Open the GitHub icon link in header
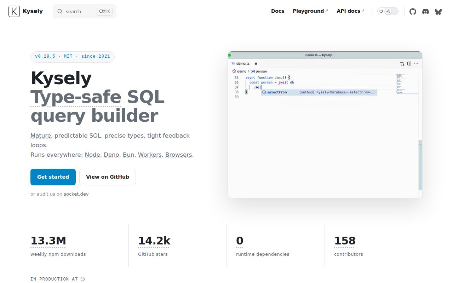The height and width of the screenshot is (283, 453). click(x=413, y=11)
